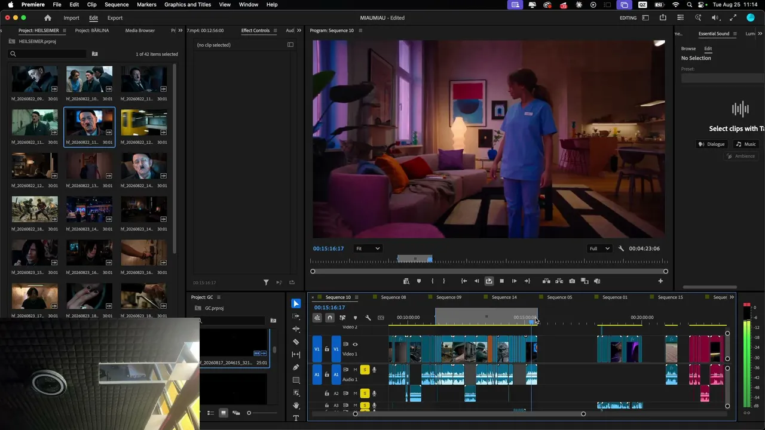Stop playback in Program monitor
The width and height of the screenshot is (765, 430).
501,281
